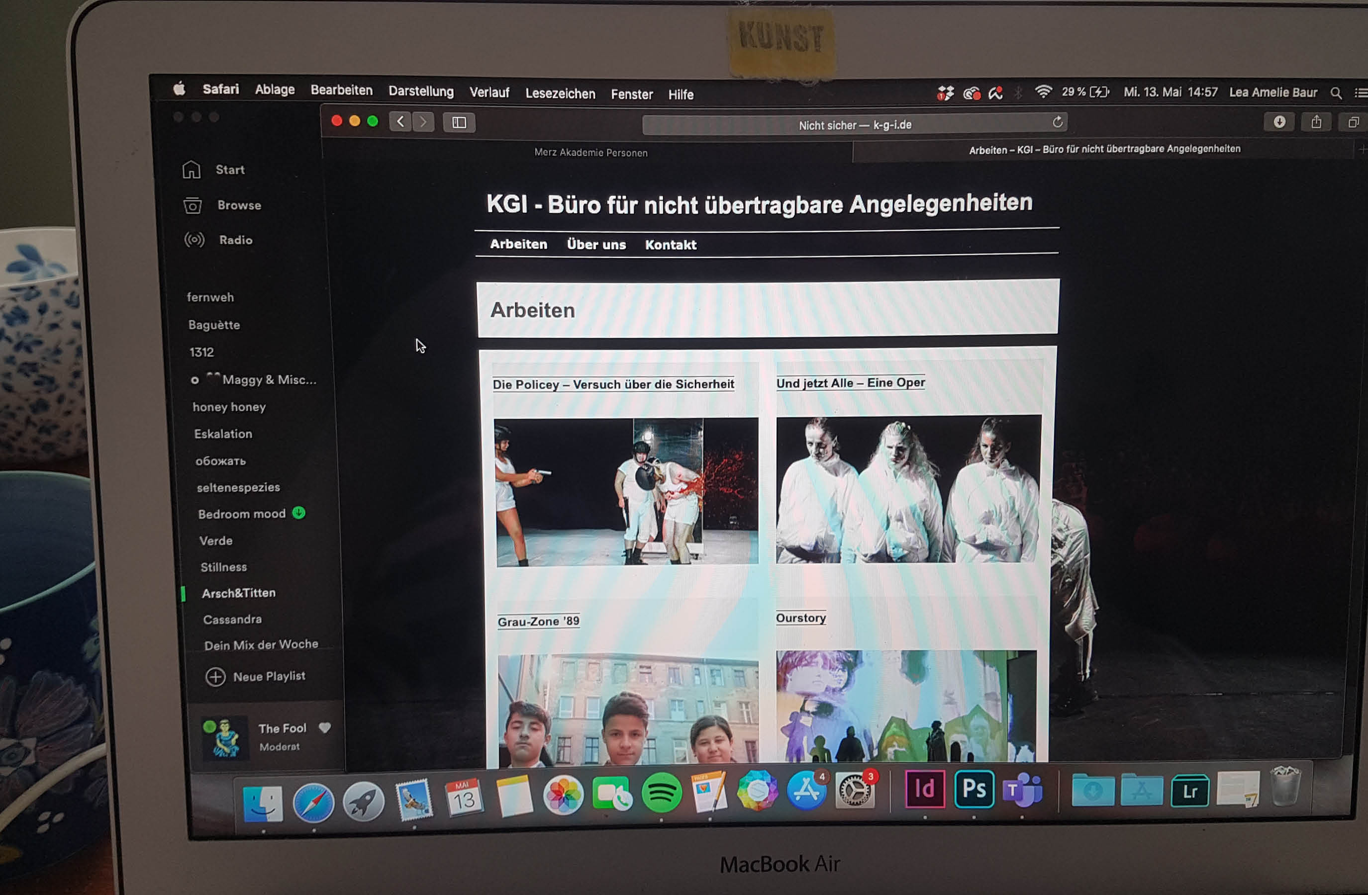Launch Adobe Photoshop from Dock
Screen dimensions: 1368x895
click(974, 789)
